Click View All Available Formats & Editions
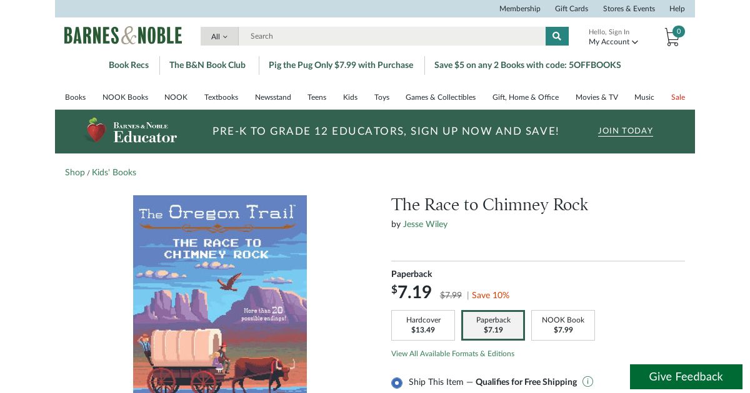This screenshot has width=750, height=393. pyautogui.click(x=452, y=354)
